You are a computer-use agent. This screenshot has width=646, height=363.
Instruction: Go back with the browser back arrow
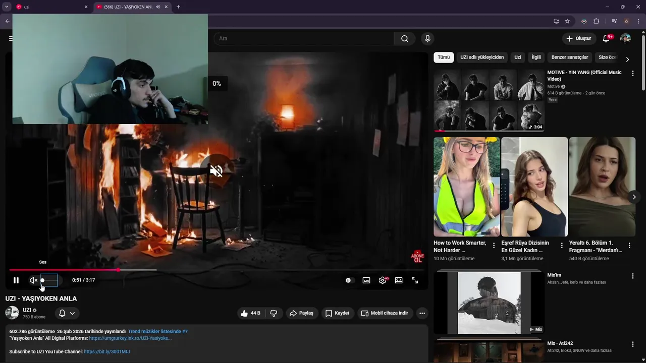(7, 21)
